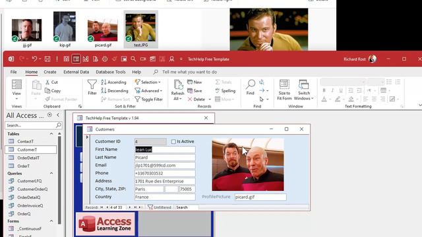Image resolution: width=422 pixels, height=237 pixels.
Task: Open the View button in ribbon
Action: click(x=16, y=90)
